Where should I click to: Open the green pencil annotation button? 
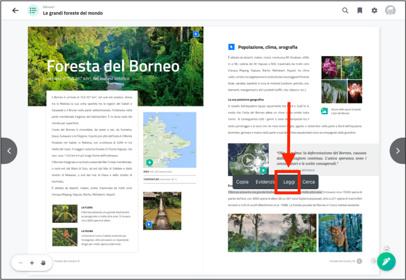click(386, 261)
